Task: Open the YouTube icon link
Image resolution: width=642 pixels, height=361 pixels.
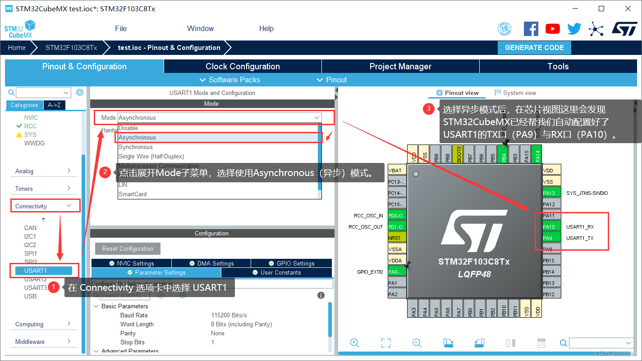Action: (x=553, y=29)
